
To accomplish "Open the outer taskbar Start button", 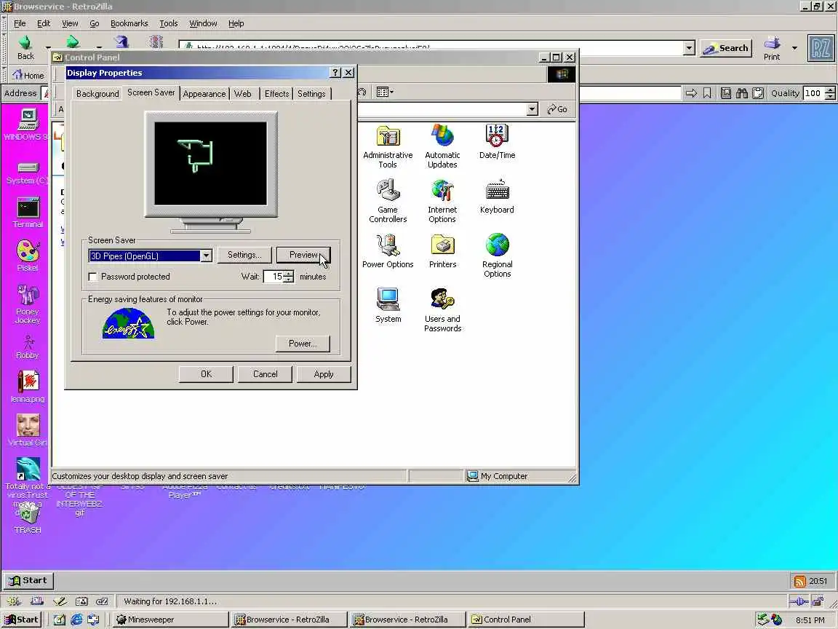I will click(21, 620).
